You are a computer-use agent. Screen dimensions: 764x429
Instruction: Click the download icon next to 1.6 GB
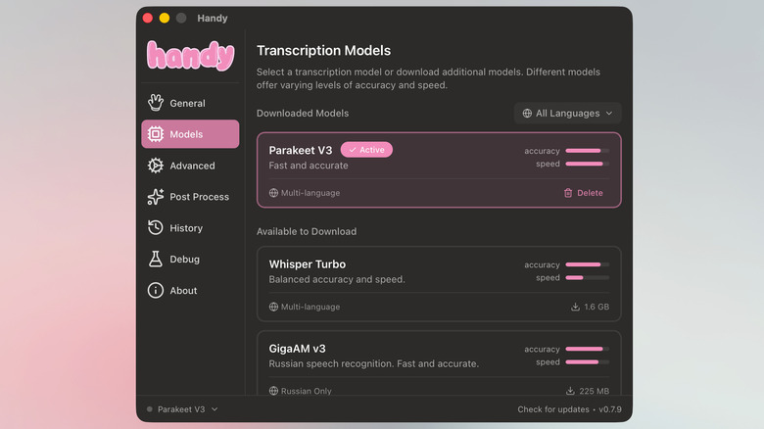tap(575, 307)
